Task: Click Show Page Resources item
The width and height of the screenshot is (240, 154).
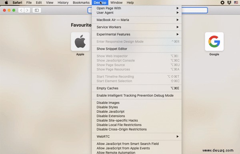Action: tap(137, 69)
